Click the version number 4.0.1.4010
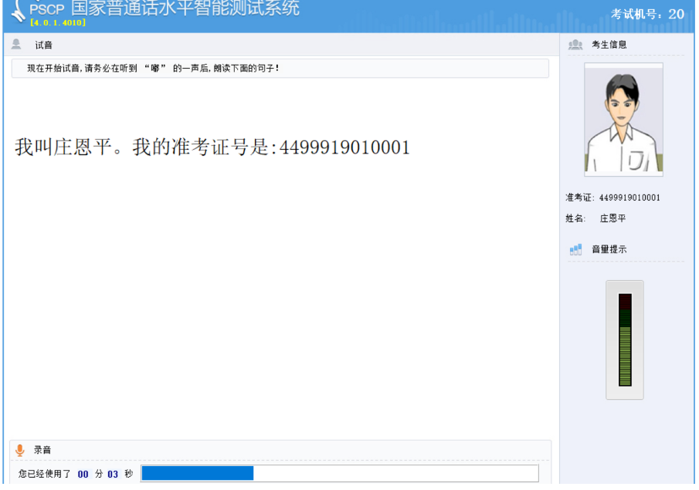The width and height of the screenshot is (699, 490). pos(58,23)
